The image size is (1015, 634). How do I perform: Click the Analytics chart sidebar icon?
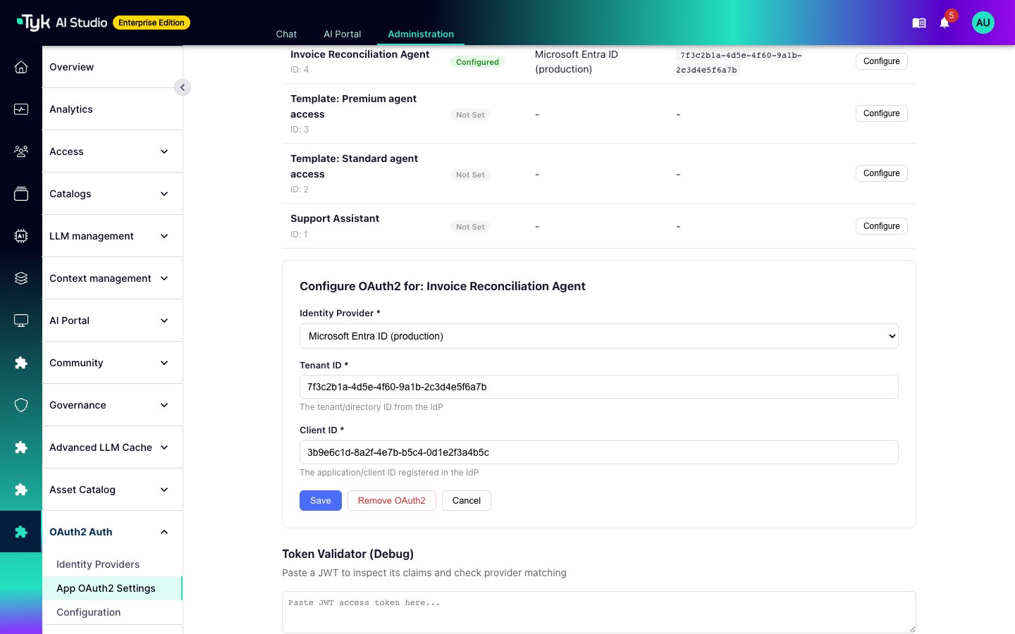pos(21,109)
